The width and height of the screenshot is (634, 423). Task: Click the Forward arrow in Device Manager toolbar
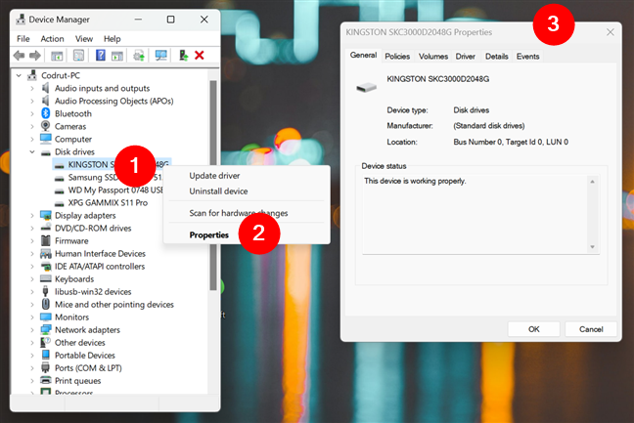point(35,56)
